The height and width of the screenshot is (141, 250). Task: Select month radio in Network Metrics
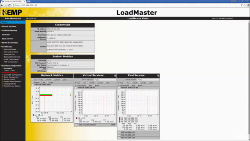click(x=45, y=80)
